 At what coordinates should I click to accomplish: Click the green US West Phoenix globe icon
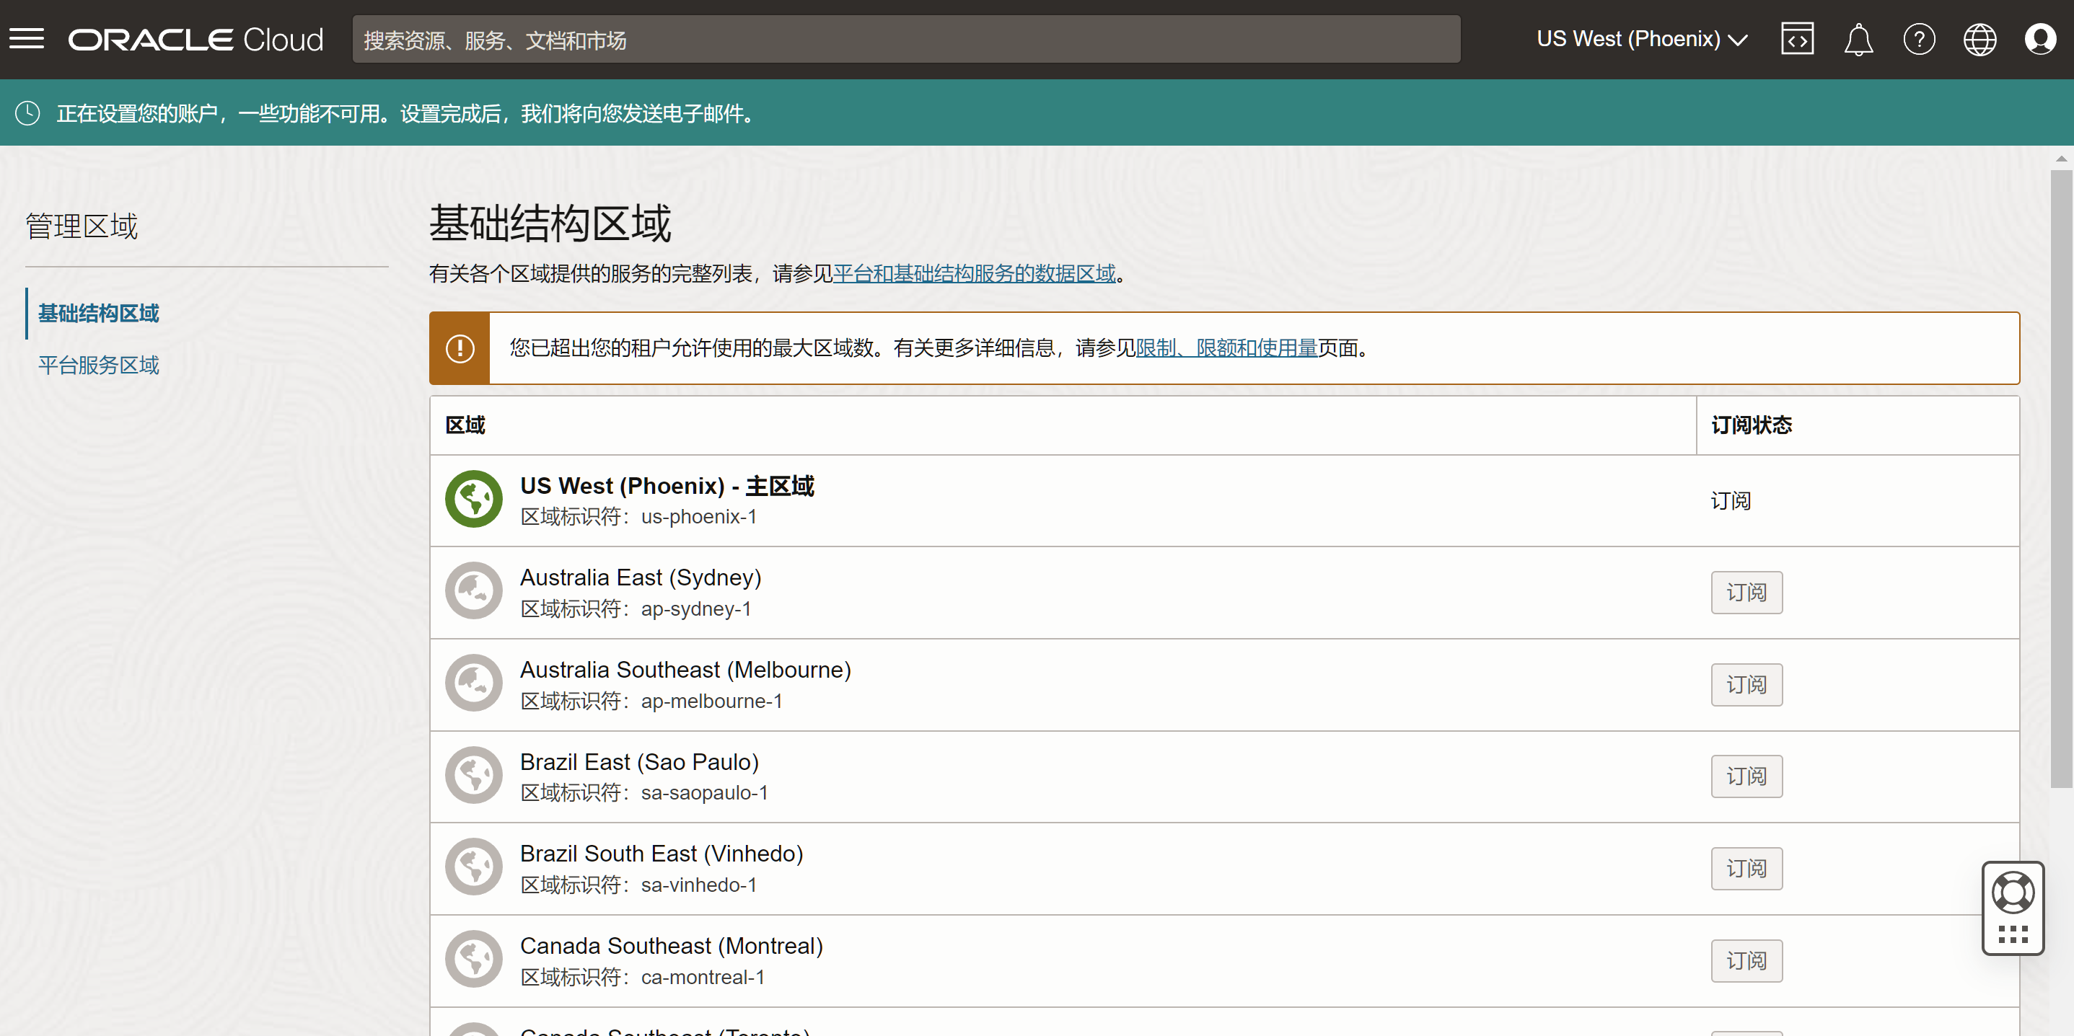tap(473, 500)
